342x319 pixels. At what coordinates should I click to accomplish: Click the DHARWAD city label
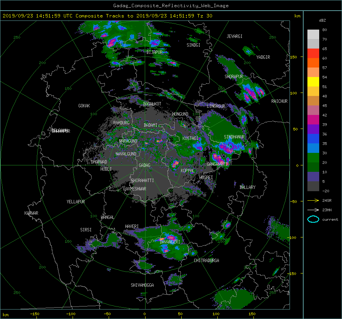(x=99, y=162)
